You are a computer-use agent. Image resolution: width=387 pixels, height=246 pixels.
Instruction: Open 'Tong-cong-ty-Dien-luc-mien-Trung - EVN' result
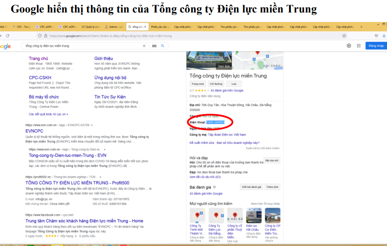point(67,155)
